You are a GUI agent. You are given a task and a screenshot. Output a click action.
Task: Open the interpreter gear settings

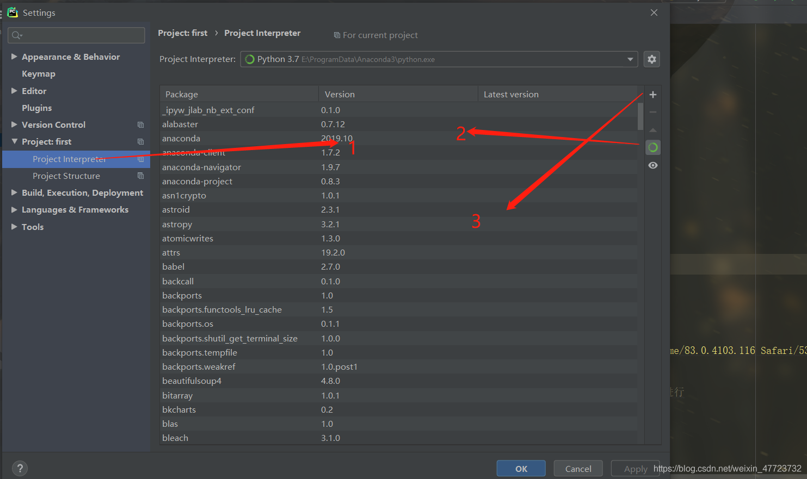point(652,59)
